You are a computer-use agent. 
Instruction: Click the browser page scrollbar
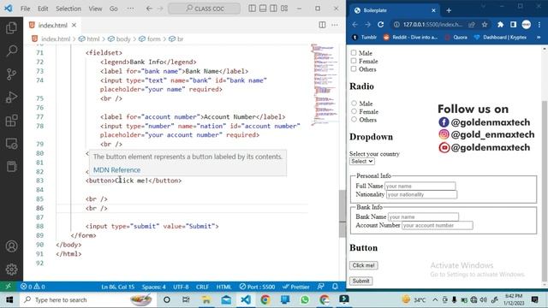(x=545, y=190)
